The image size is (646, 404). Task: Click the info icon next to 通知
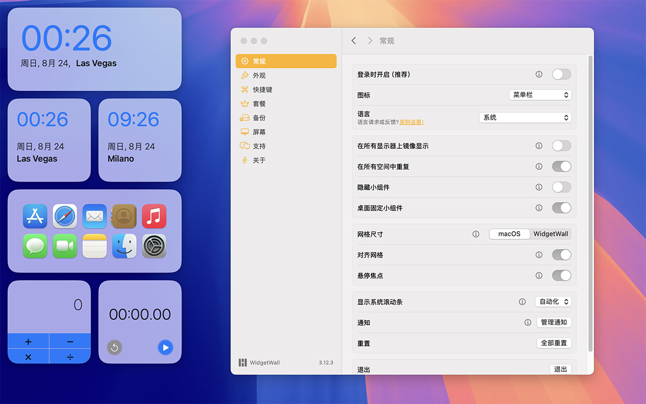pyautogui.click(x=528, y=322)
